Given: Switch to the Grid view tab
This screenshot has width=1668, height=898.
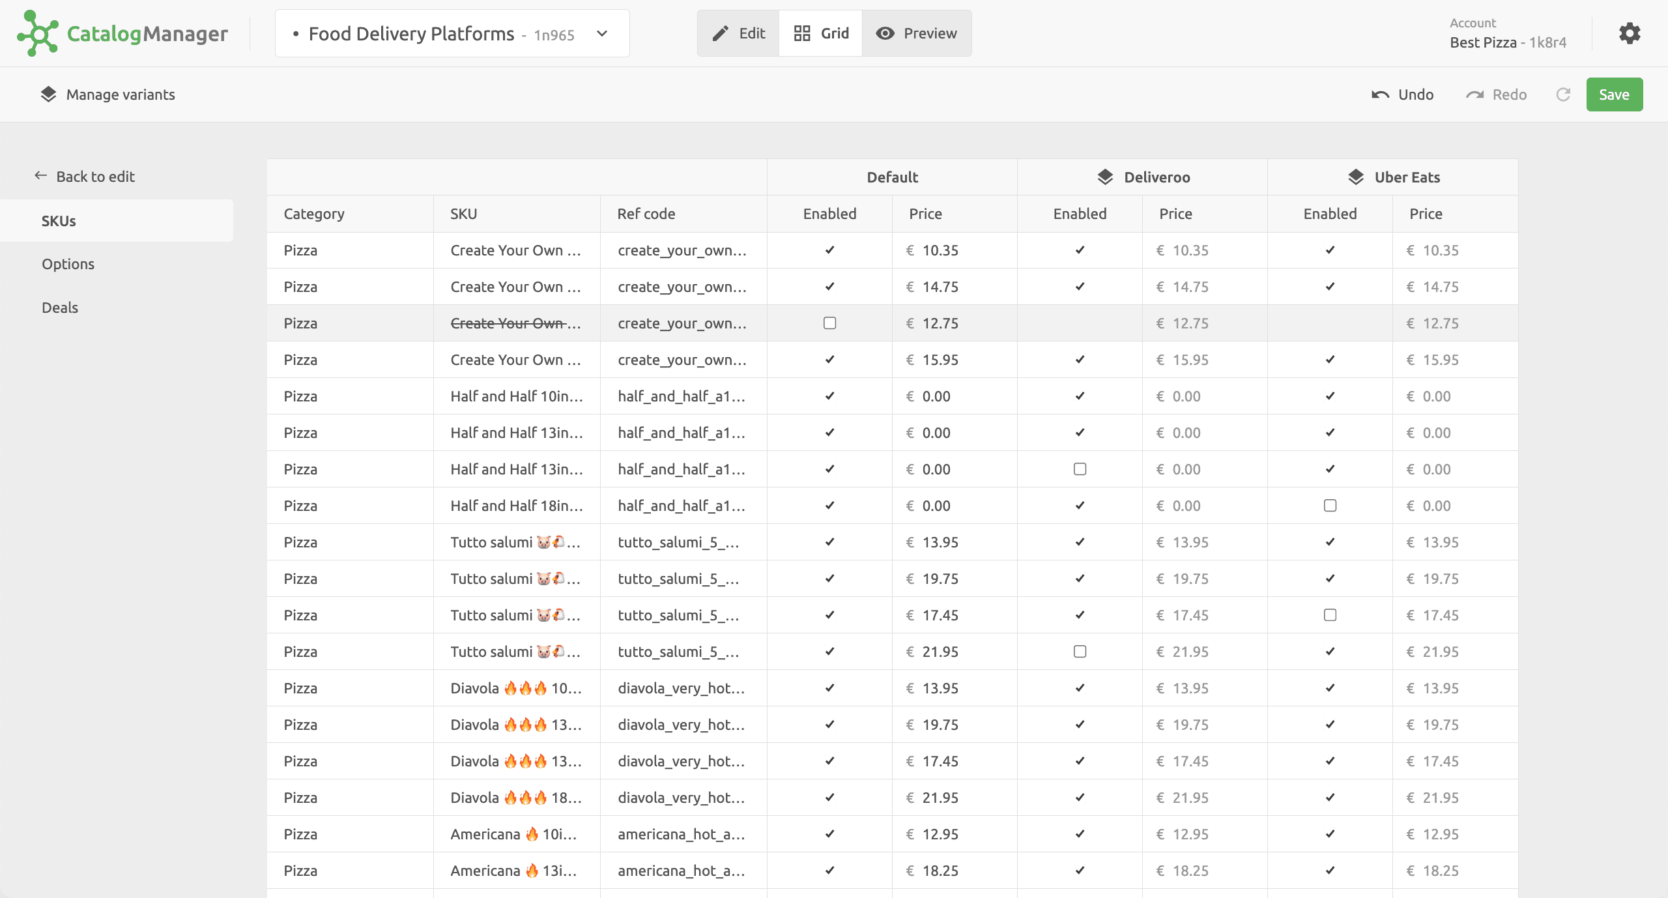Looking at the screenshot, I should pyautogui.click(x=821, y=33).
